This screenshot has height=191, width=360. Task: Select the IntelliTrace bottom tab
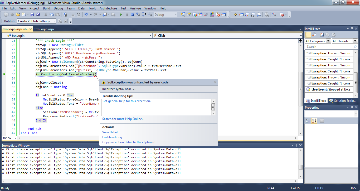(x=316, y=101)
